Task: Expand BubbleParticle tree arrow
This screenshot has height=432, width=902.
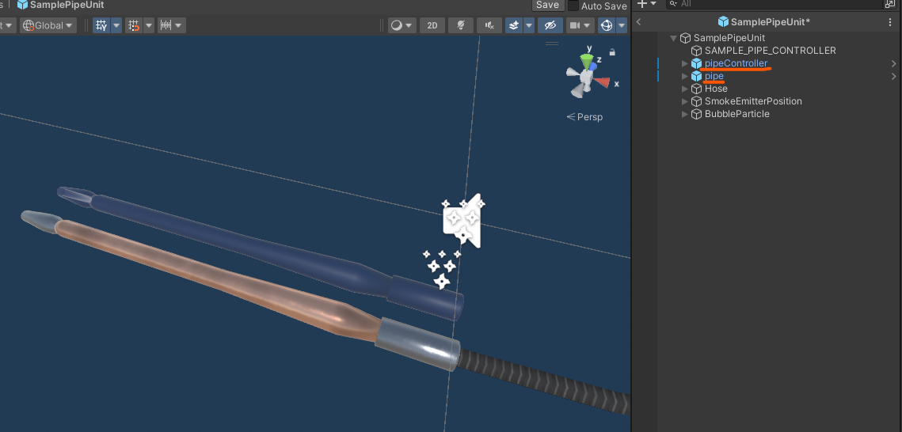Action: [684, 114]
